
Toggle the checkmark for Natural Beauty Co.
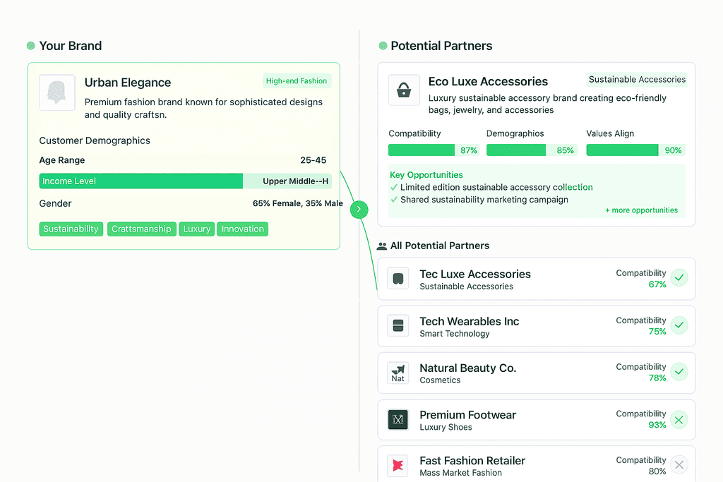point(679,372)
